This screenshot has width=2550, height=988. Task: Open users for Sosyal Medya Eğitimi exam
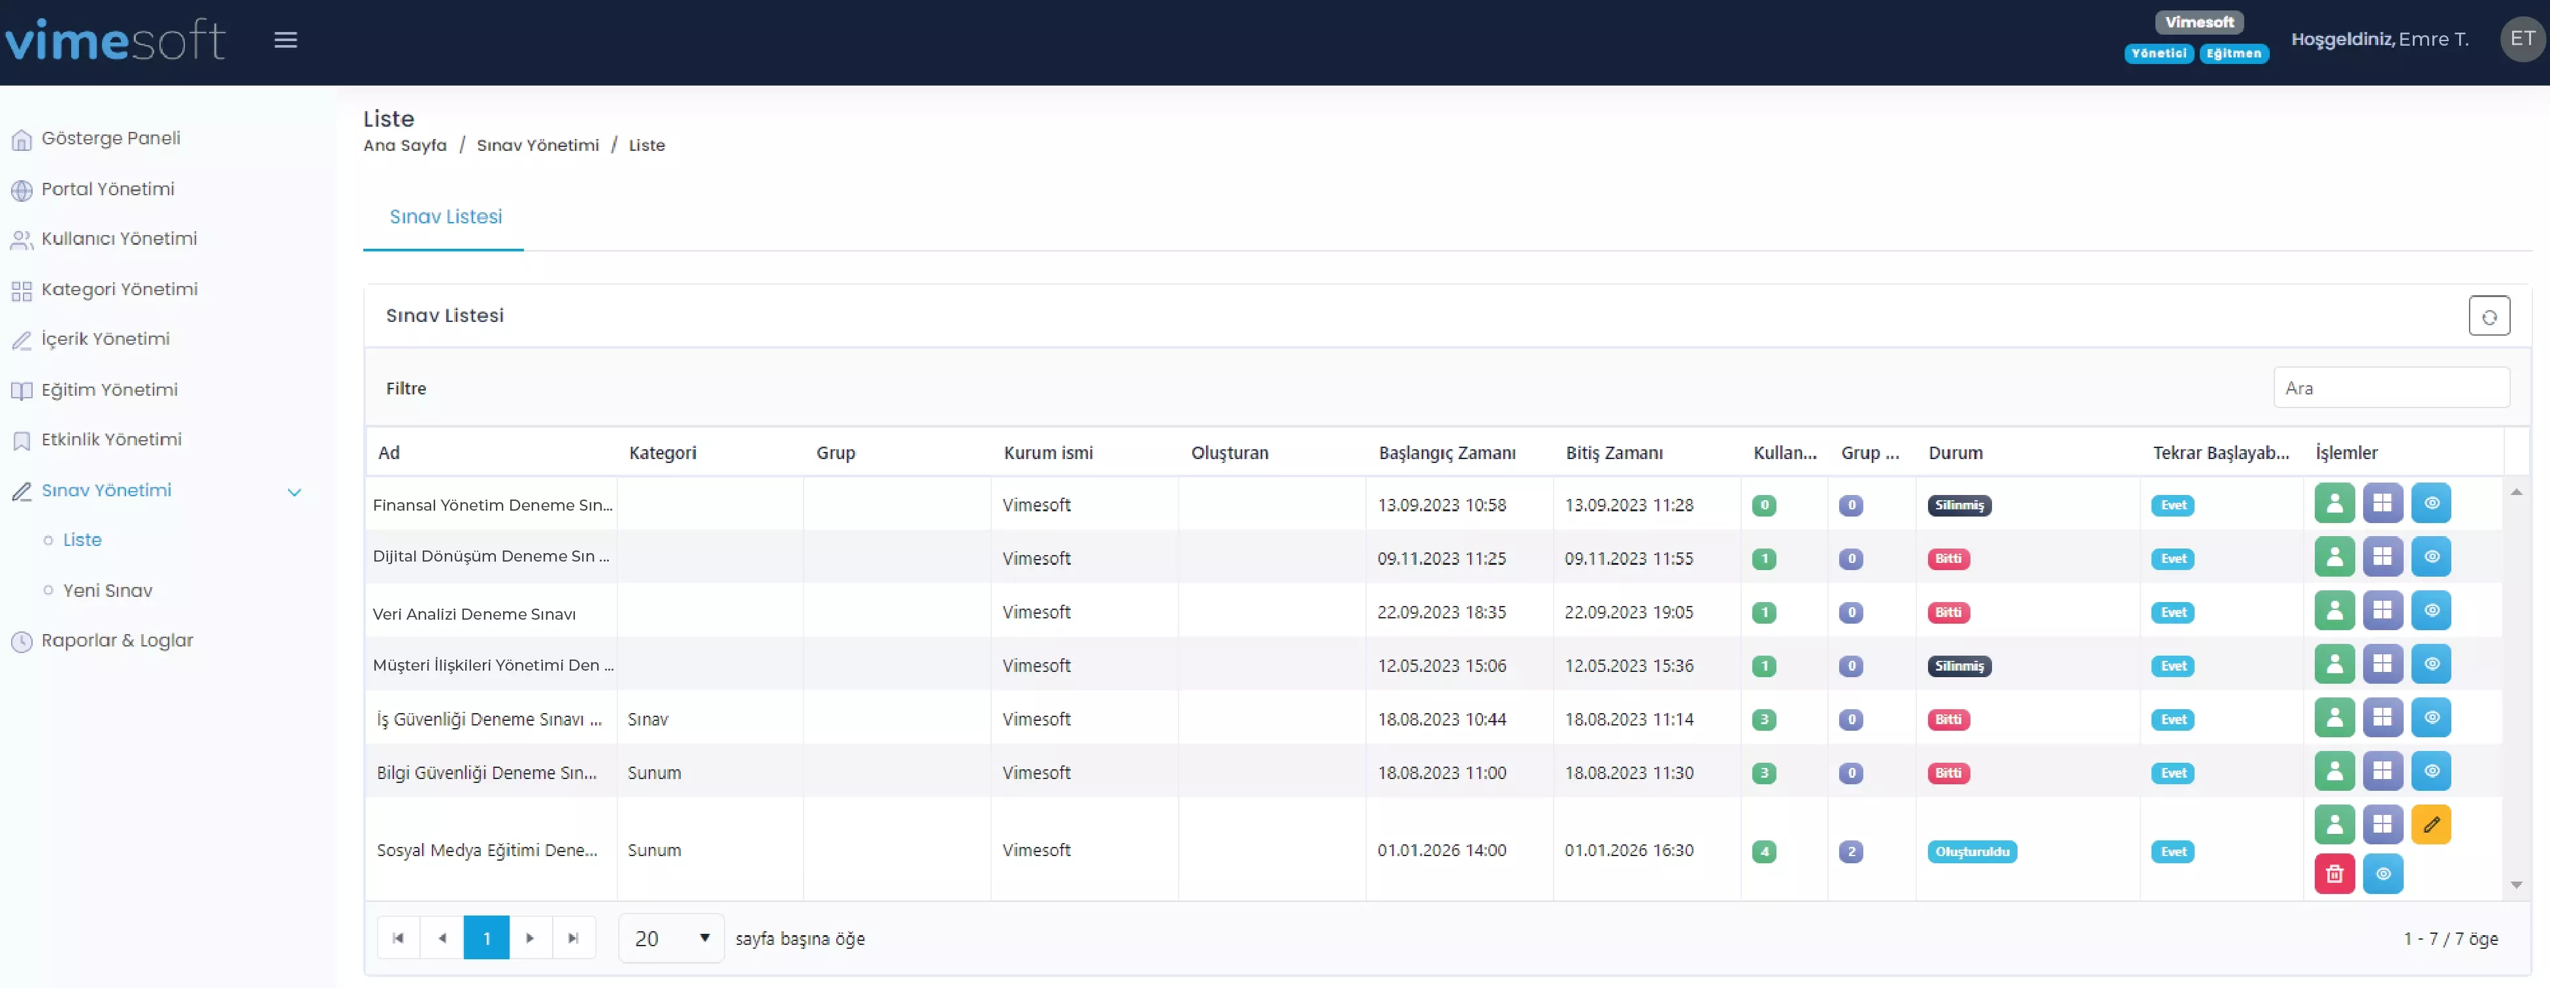(2334, 824)
